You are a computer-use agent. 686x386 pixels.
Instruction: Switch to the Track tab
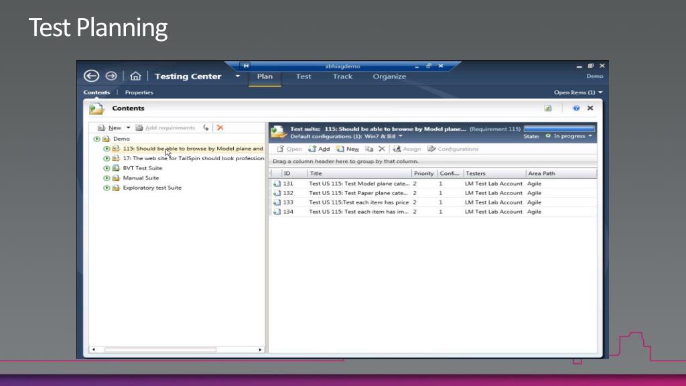(x=342, y=76)
